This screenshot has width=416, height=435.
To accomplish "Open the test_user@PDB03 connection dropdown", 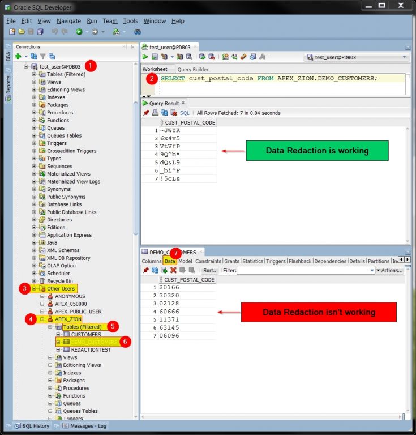I will point(404,57).
